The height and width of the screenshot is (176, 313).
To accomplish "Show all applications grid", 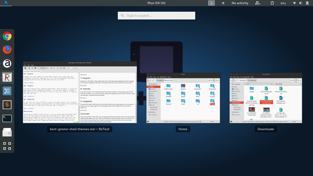I will click(7, 146).
